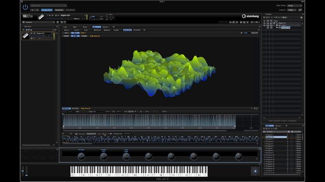This screenshot has width=325, height=182.
Task: Open the Mapping section tab
Action: [x=107, y=30]
